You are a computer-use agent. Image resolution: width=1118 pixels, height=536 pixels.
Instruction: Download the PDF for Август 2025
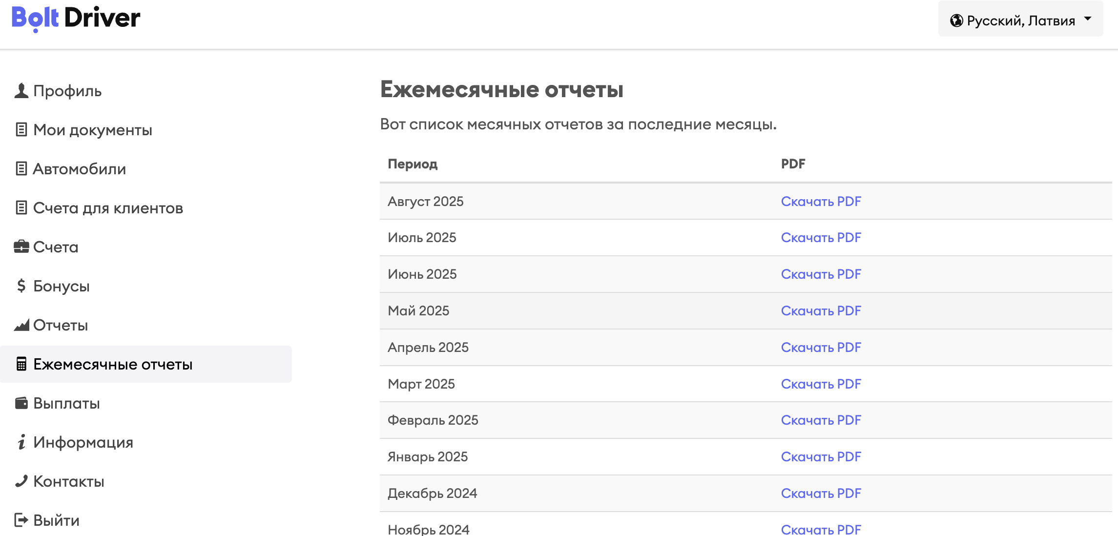pyautogui.click(x=821, y=201)
